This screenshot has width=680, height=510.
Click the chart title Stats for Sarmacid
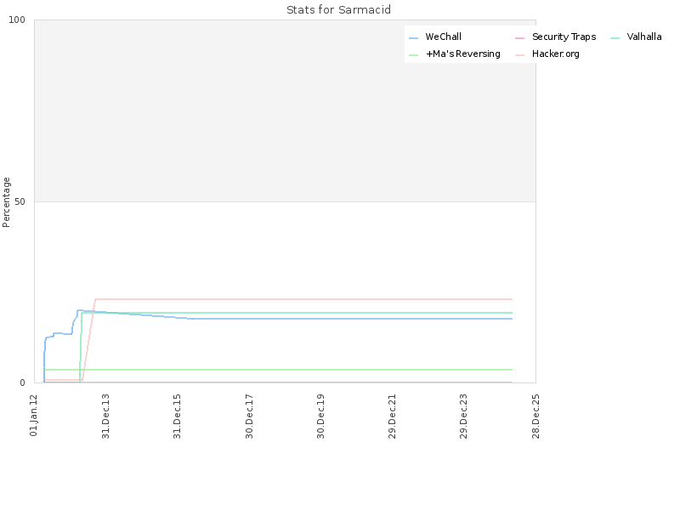pos(338,9)
